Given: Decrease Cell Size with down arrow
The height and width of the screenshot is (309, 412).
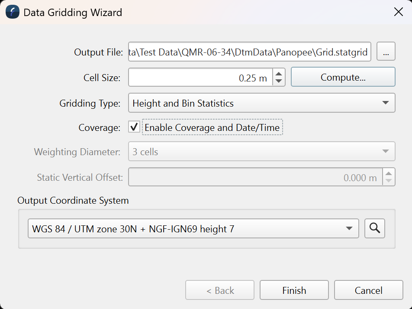Looking at the screenshot, I should 279,81.
